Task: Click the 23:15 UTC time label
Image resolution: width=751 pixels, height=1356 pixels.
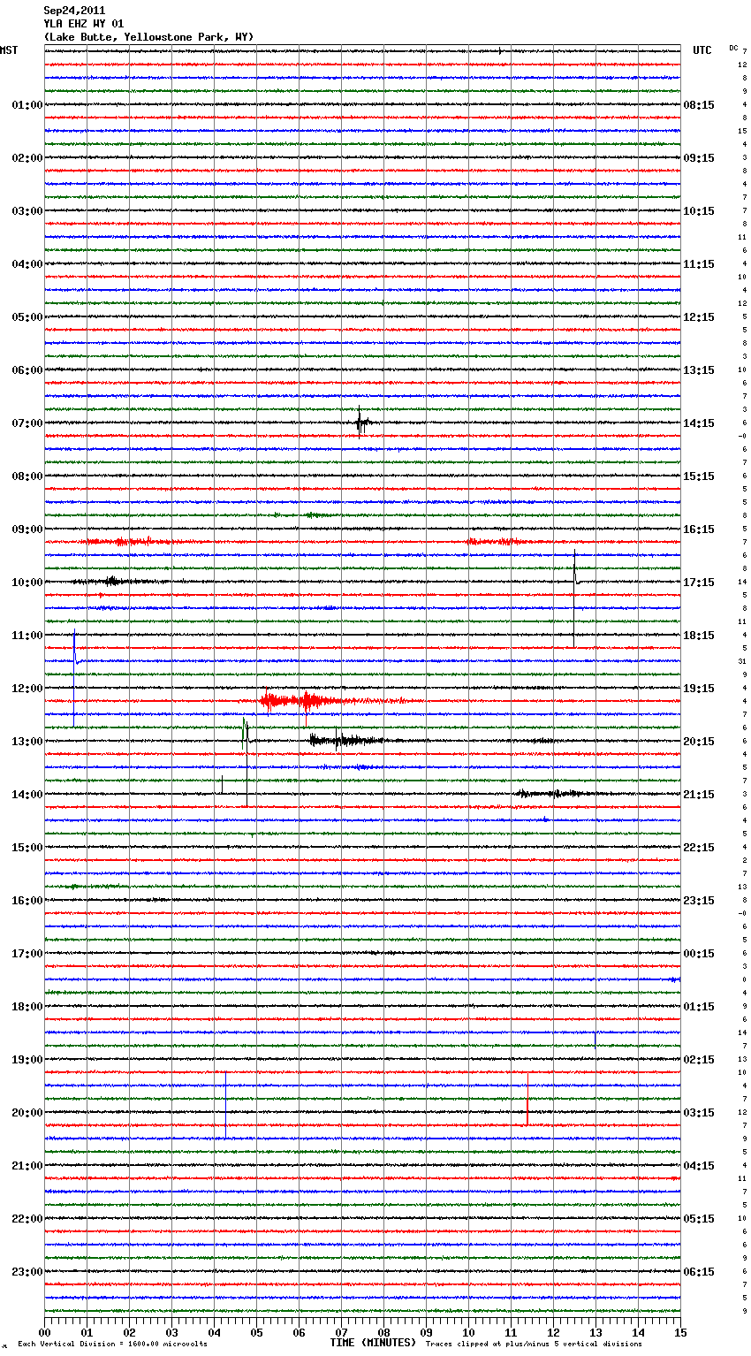Action: tap(699, 901)
